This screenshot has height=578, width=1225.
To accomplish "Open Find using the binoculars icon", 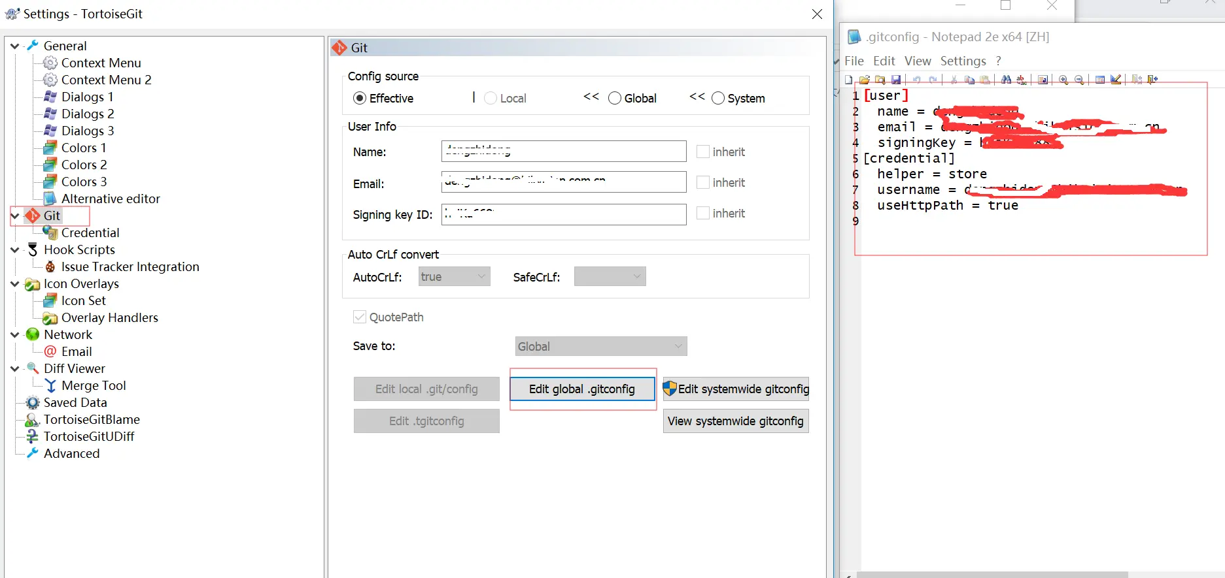I will tap(1006, 80).
